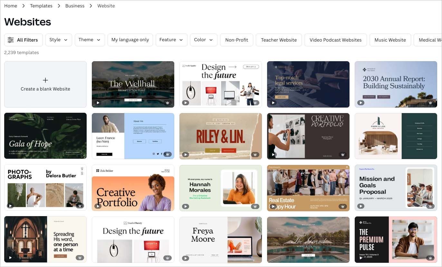Click the plus icon for blank website
This screenshot has width=442, height=267.
point(45,80)
